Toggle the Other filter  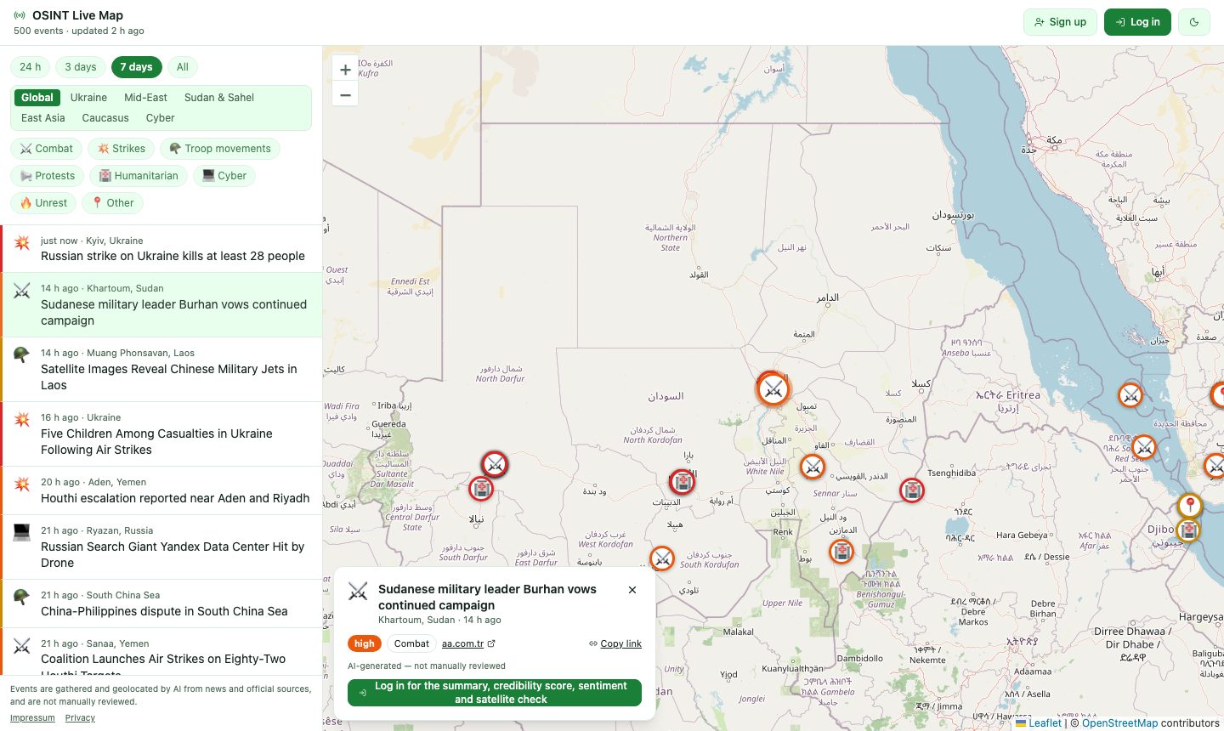[x=113, y=203]
